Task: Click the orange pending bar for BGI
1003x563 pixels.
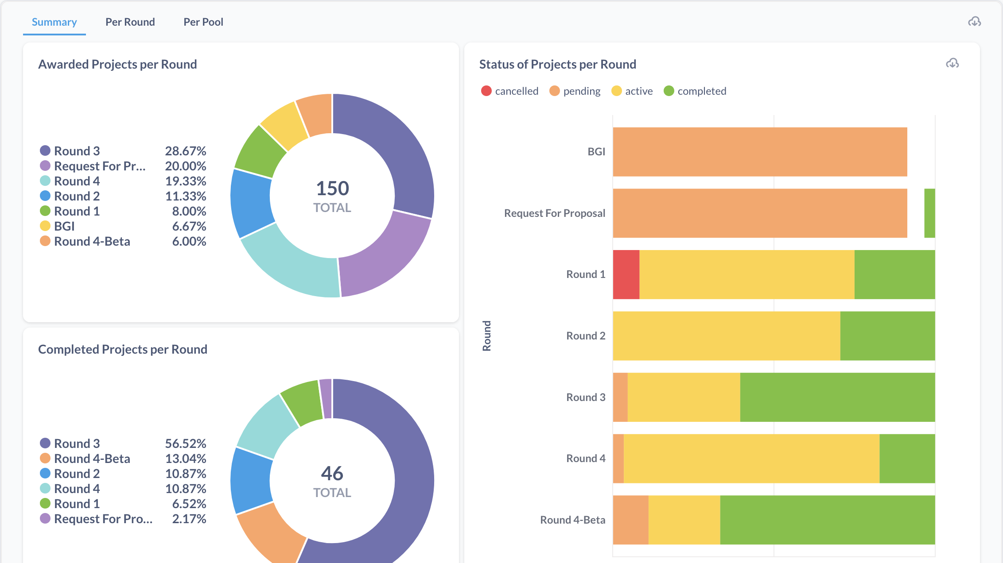Action: coord(760,152)
